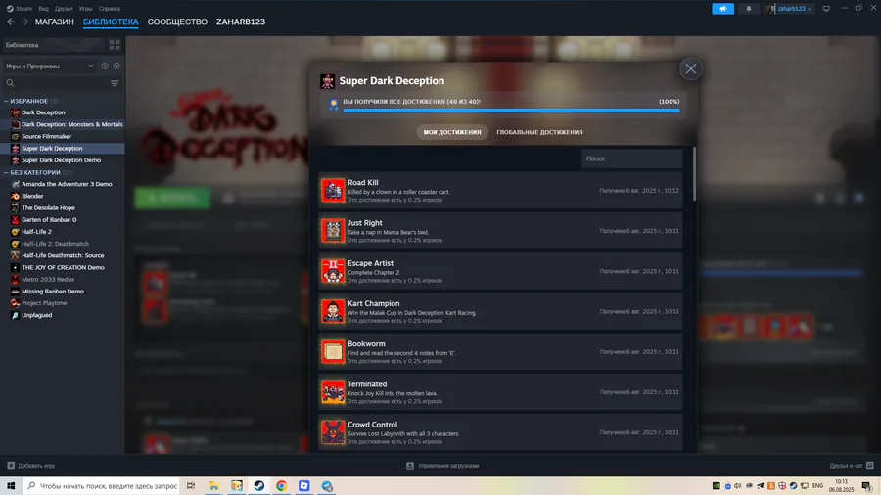881x495 pixels.
Task: Close the achievements dialog
Action: (x=690, y=69)
